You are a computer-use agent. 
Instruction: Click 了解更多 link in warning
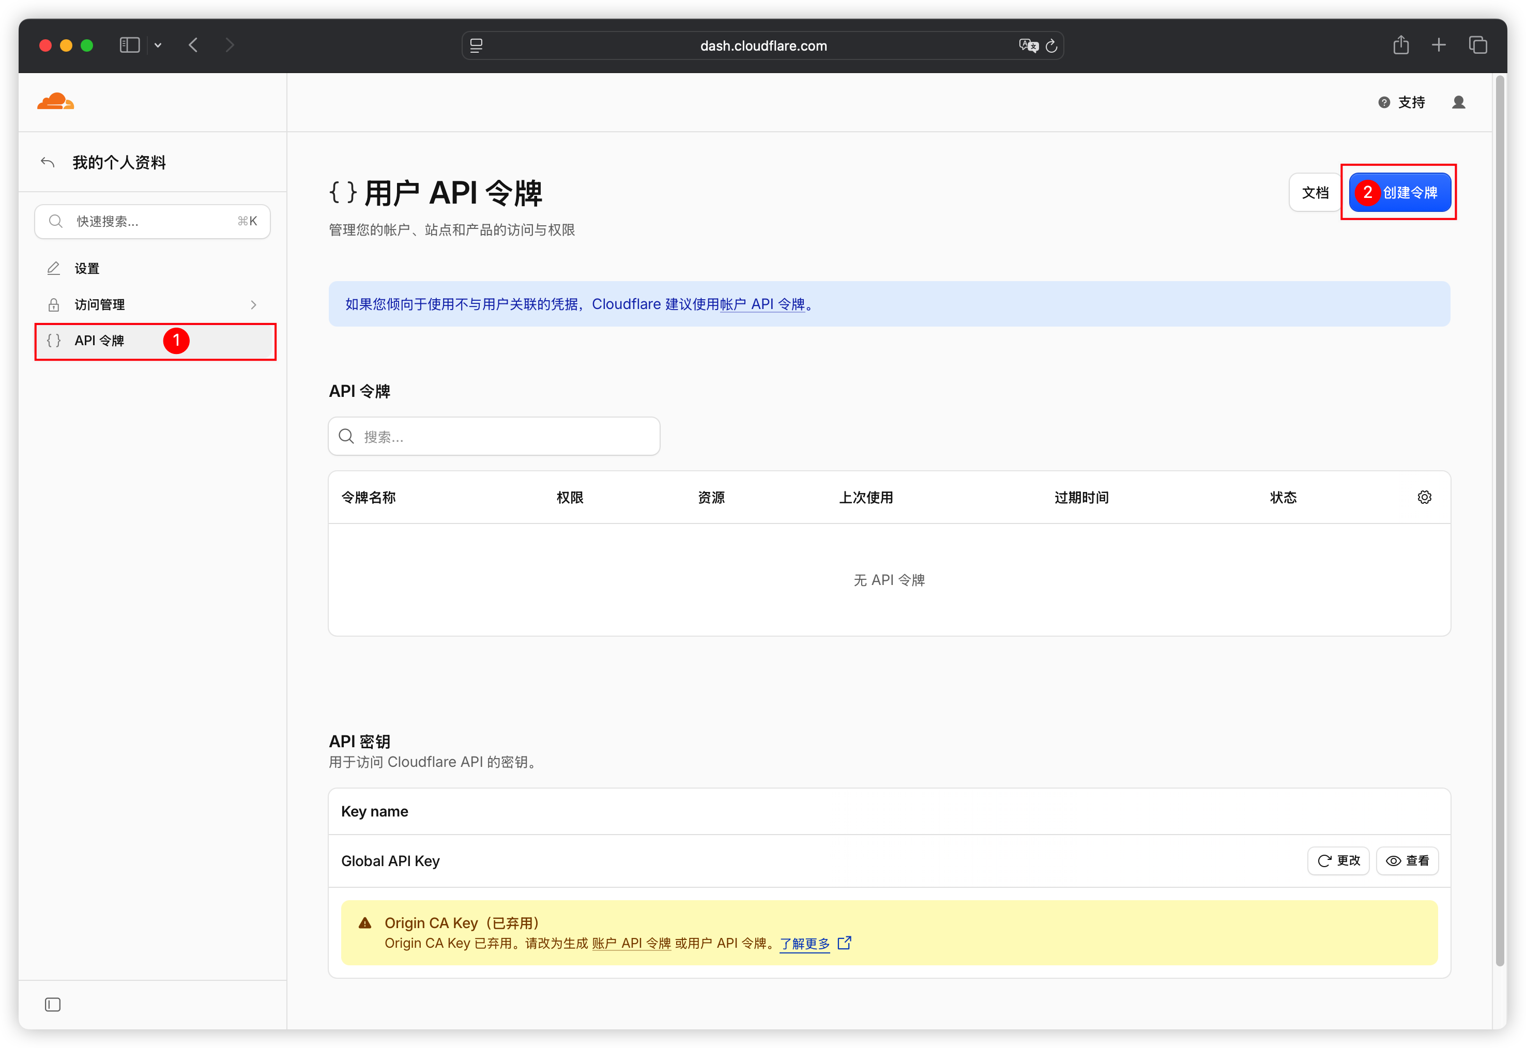click(804, 943)
